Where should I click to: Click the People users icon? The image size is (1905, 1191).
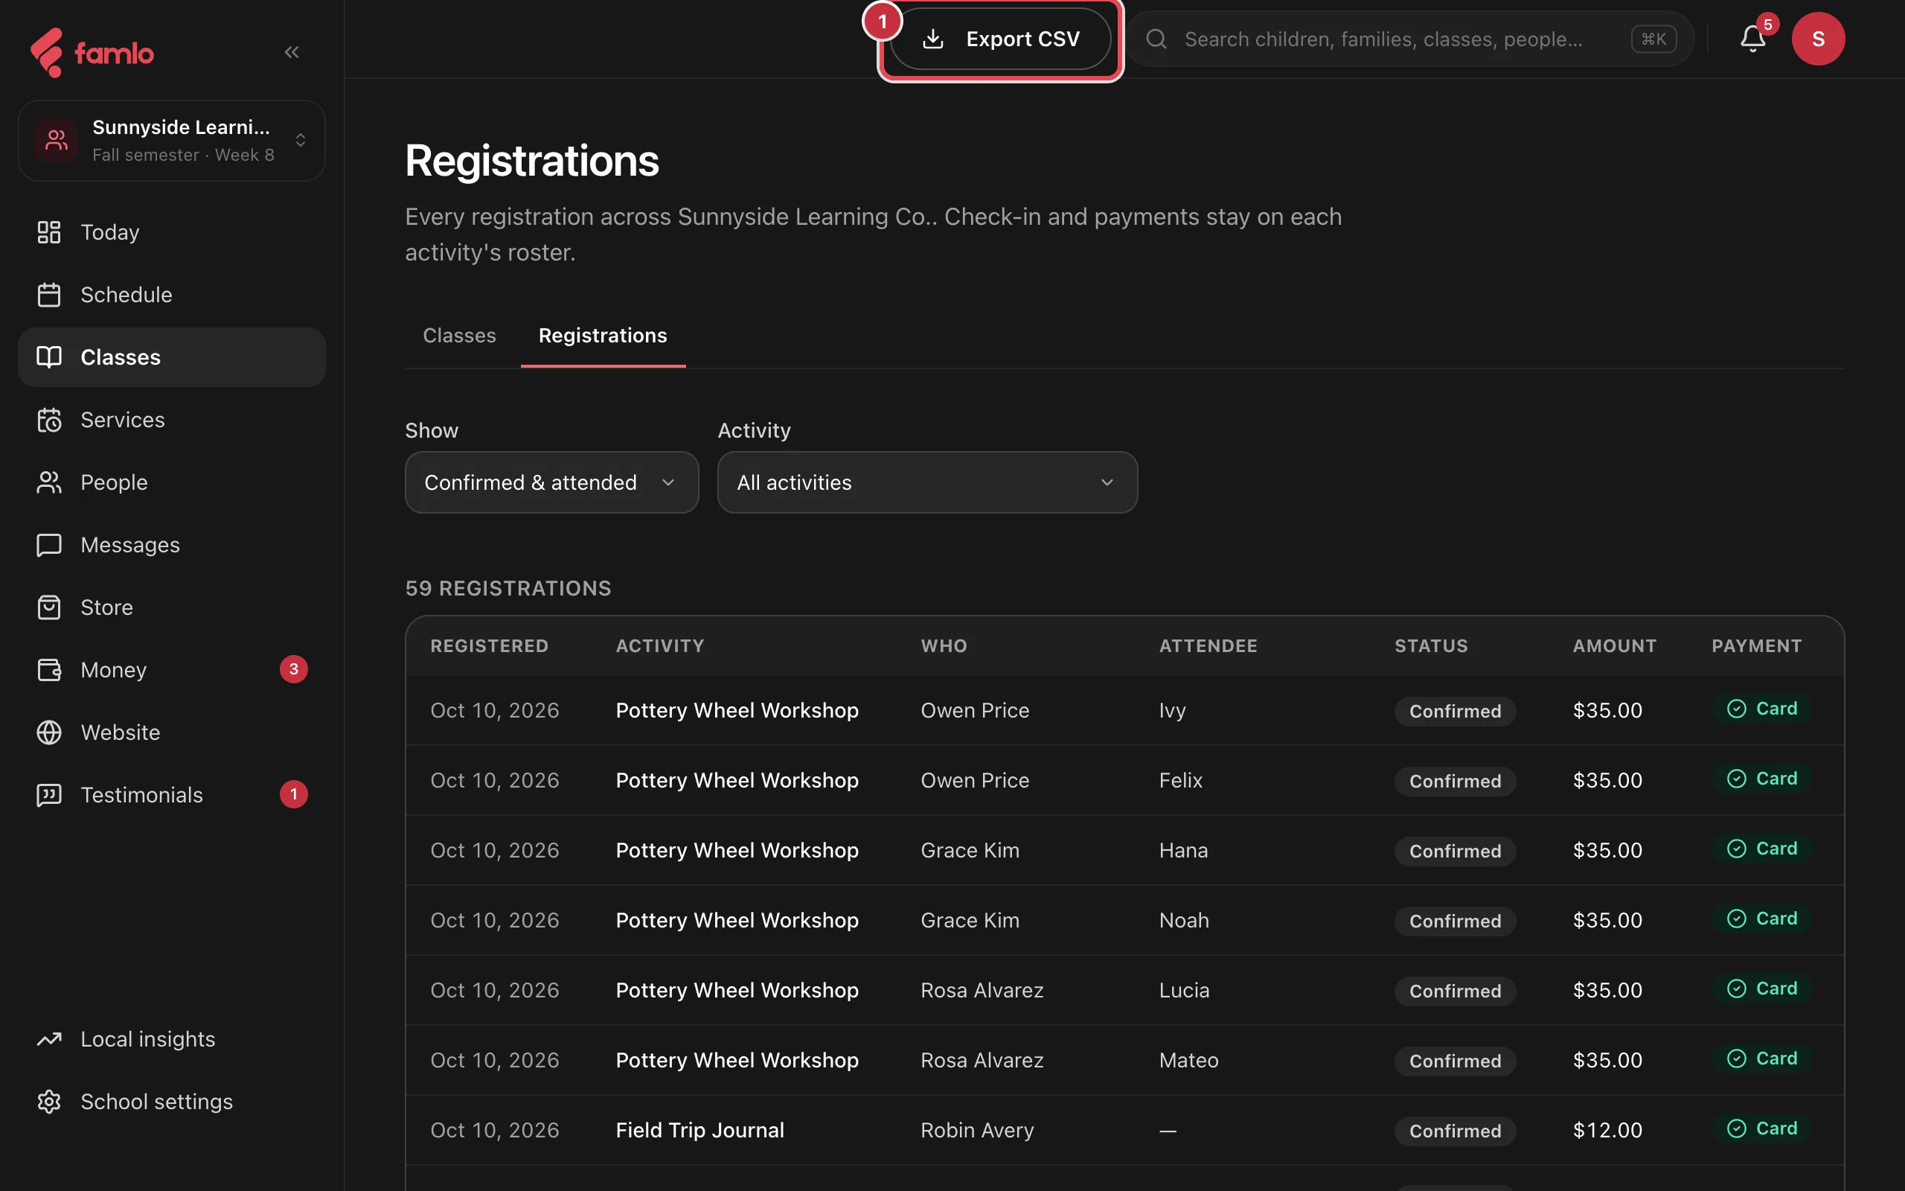coord(49,482)
